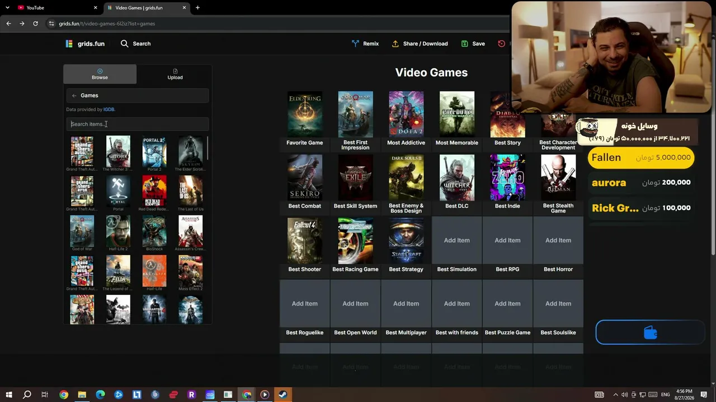Click the "Video Games" grid title
716x402 pixels.
(431, 73)
